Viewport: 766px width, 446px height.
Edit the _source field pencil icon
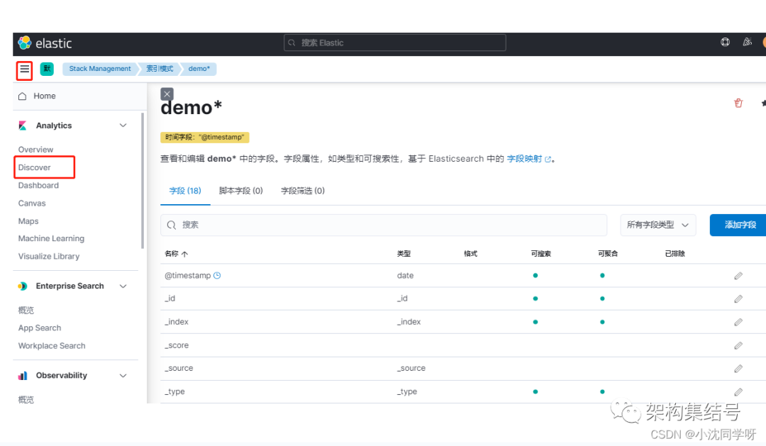738,369
